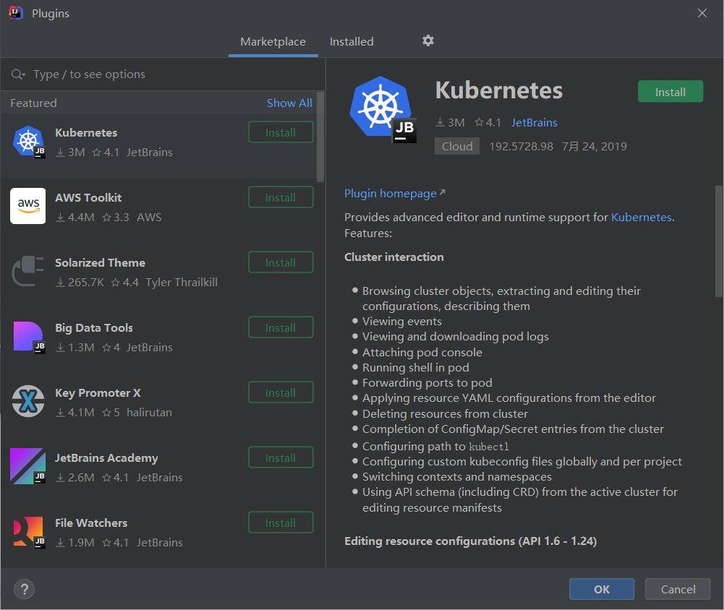The height and width of the screenshot is (610, 724).
Task: Switch to the Marketplace tab
Action: coord(273,41)
